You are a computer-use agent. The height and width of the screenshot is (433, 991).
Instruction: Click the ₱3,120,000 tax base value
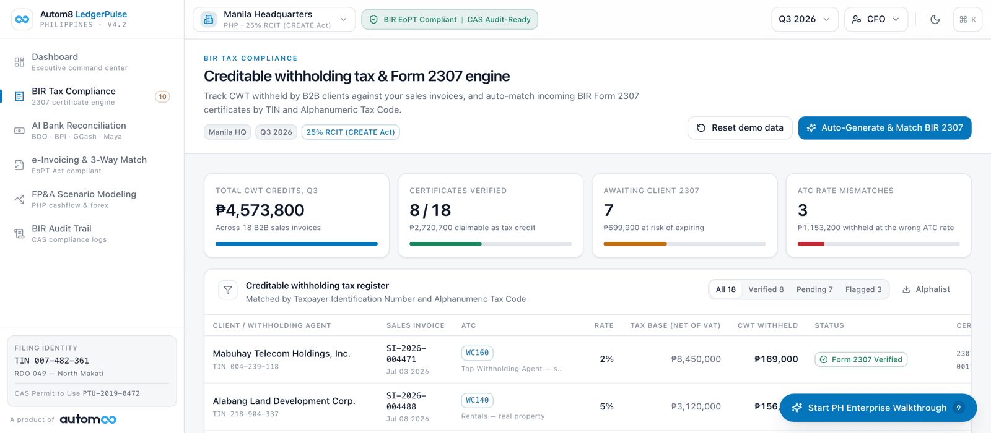(x=696, y=407)
